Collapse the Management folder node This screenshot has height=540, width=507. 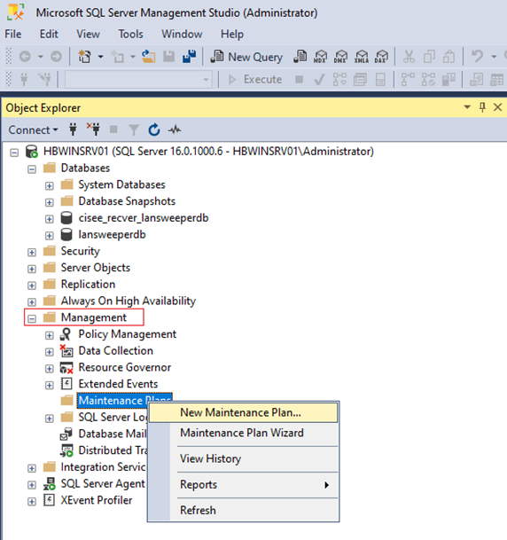point(32,318)
